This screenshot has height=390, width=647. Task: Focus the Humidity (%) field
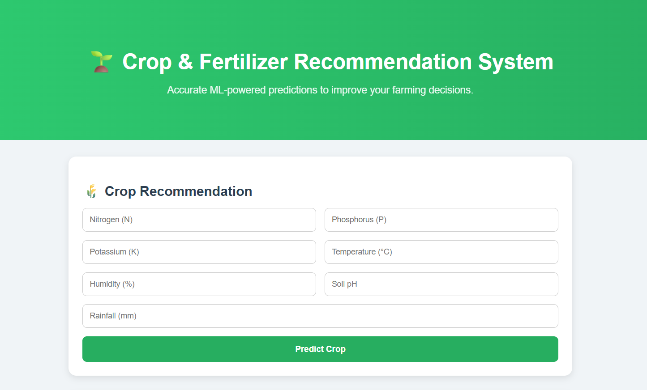(199, 284)
